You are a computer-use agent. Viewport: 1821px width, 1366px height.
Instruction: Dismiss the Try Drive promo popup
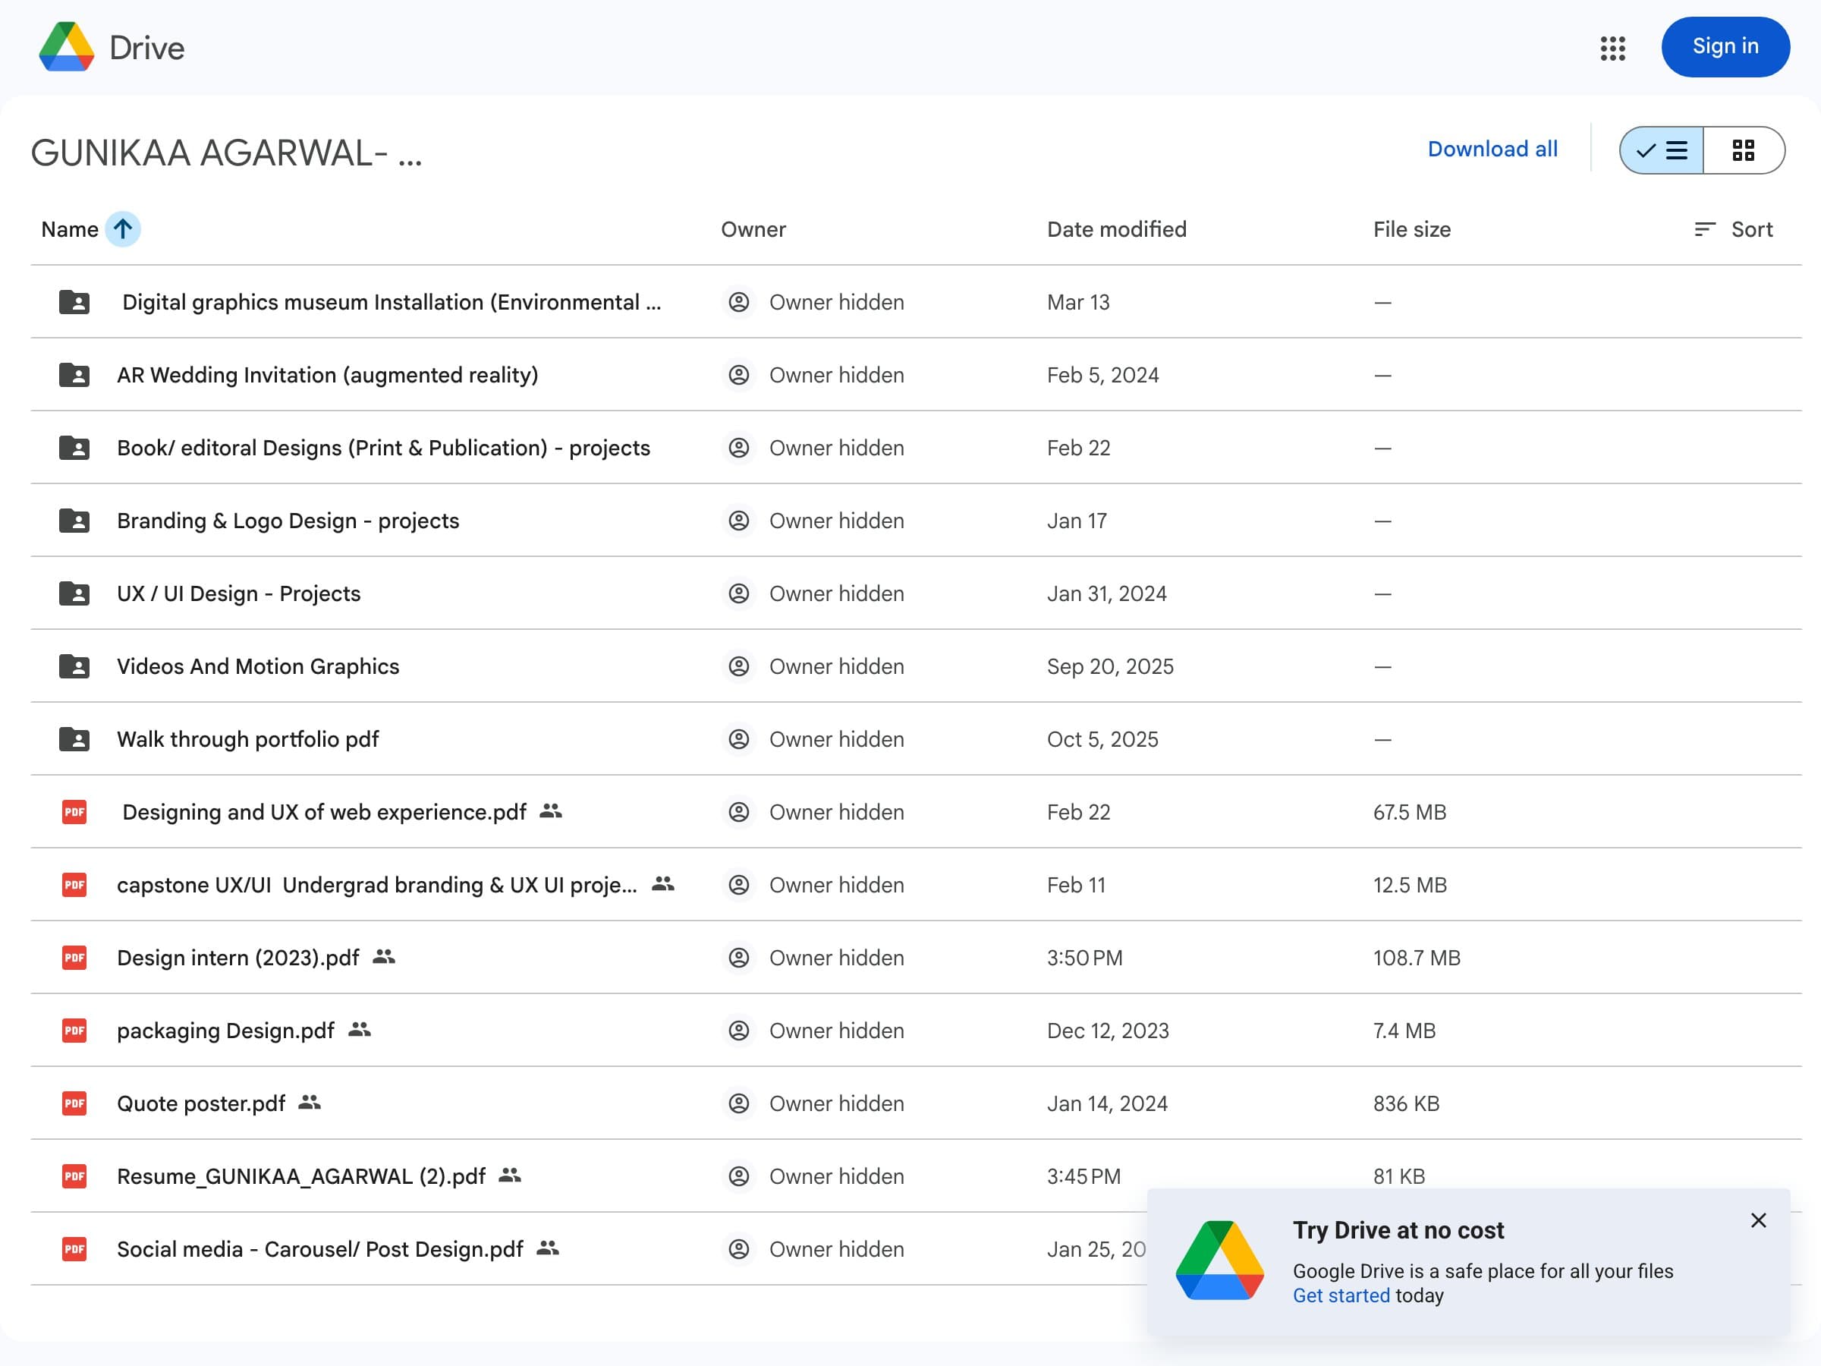click(x=1757, y=1220)
